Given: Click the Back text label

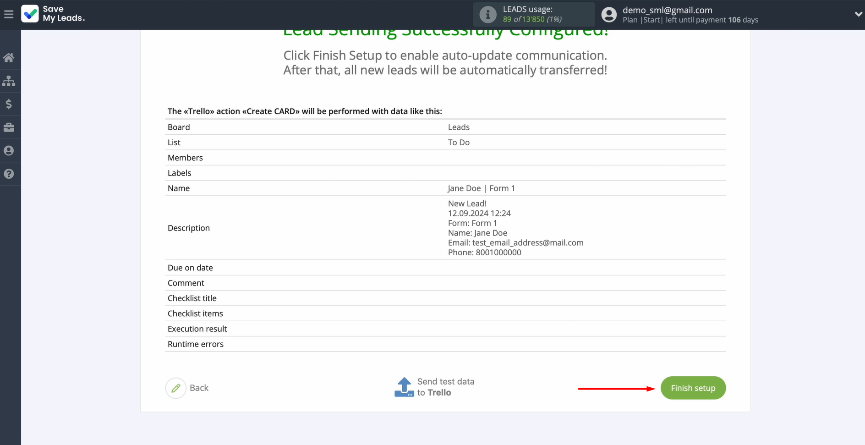Looking at the screenshot, I should click(x=199, y=388).
